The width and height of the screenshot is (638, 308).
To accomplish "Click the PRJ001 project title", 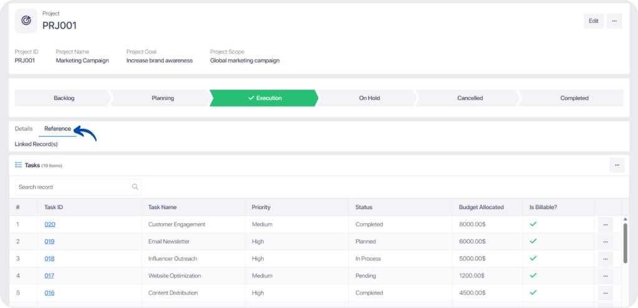I will tap(59, 25).
